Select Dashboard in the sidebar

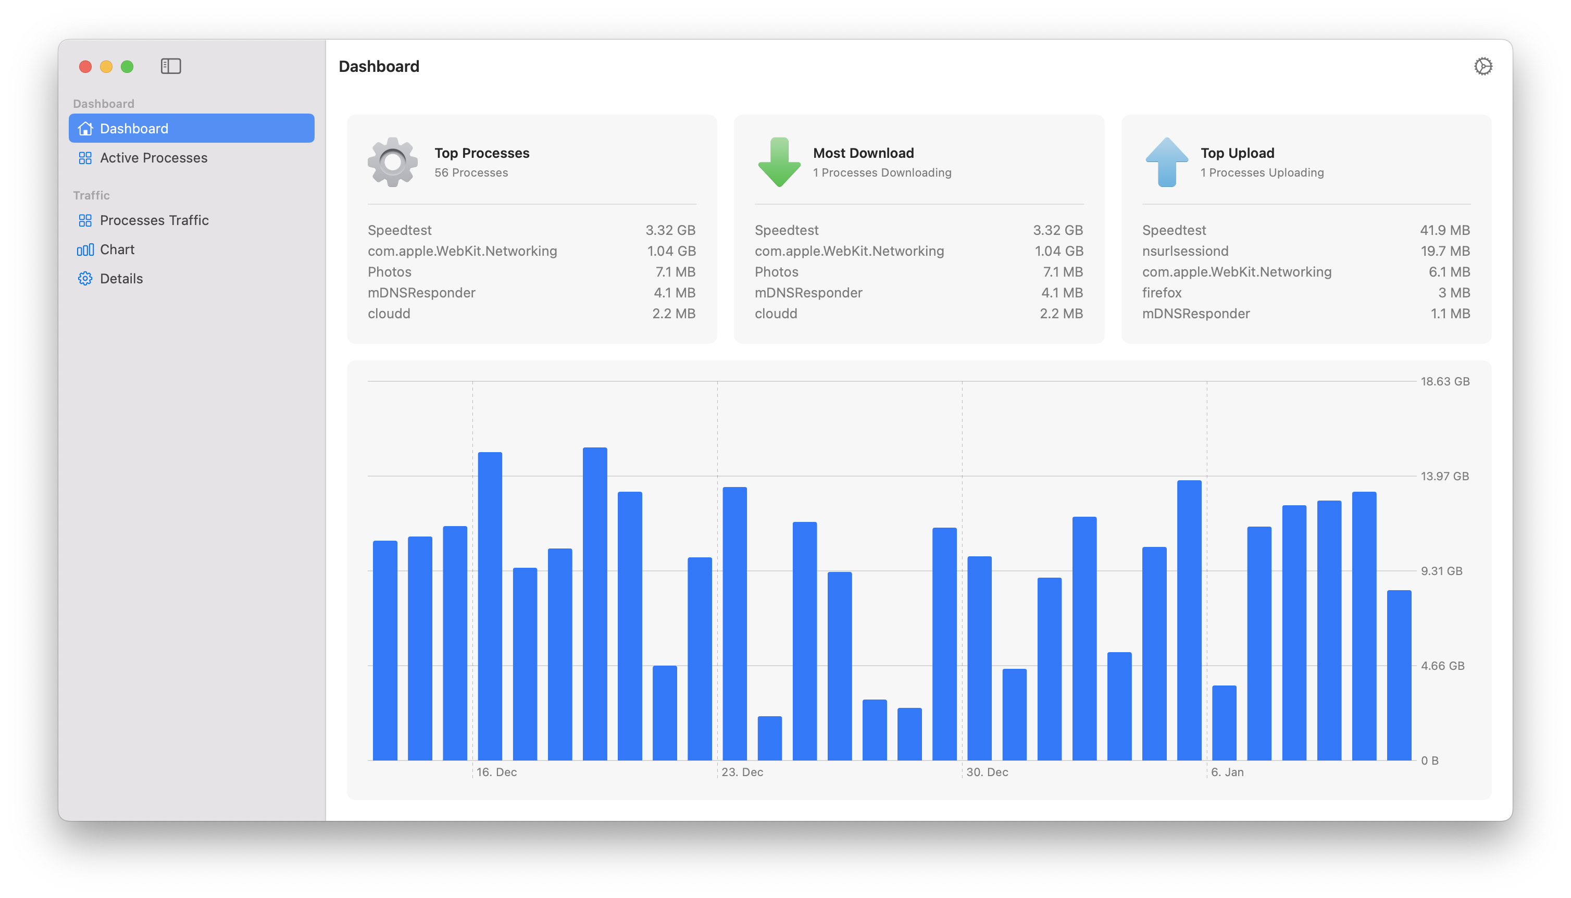192,128
